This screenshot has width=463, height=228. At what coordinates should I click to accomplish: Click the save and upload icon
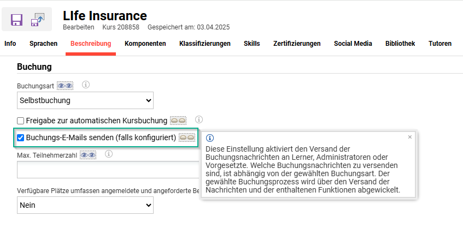pos(38,20)
